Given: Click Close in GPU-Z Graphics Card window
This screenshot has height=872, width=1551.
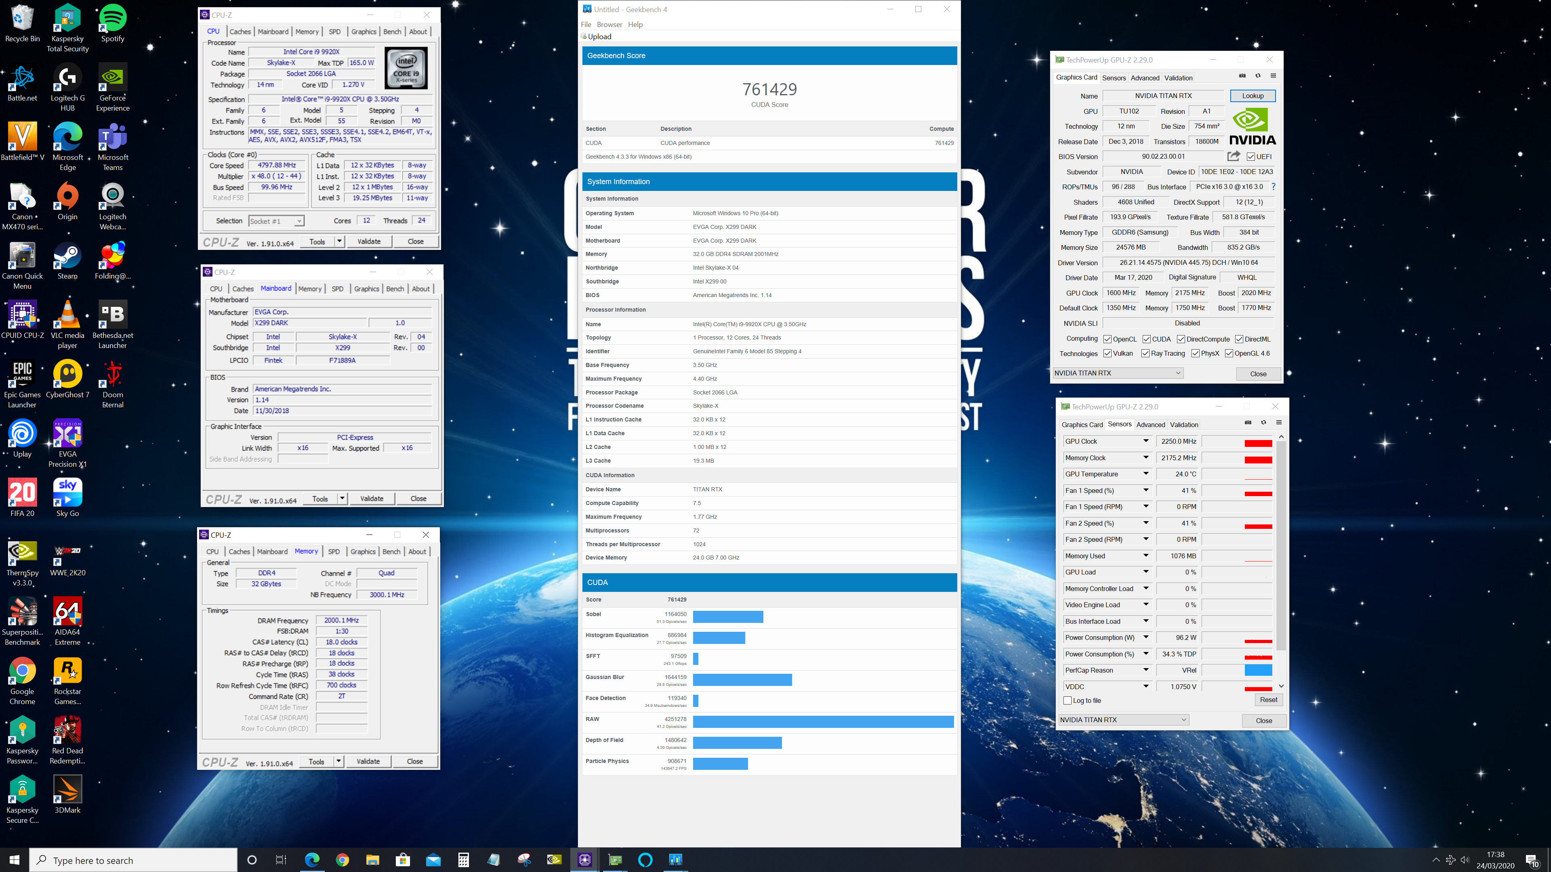Looking at the screenshot, I should pyautogui.click(x=1258, y=374).
